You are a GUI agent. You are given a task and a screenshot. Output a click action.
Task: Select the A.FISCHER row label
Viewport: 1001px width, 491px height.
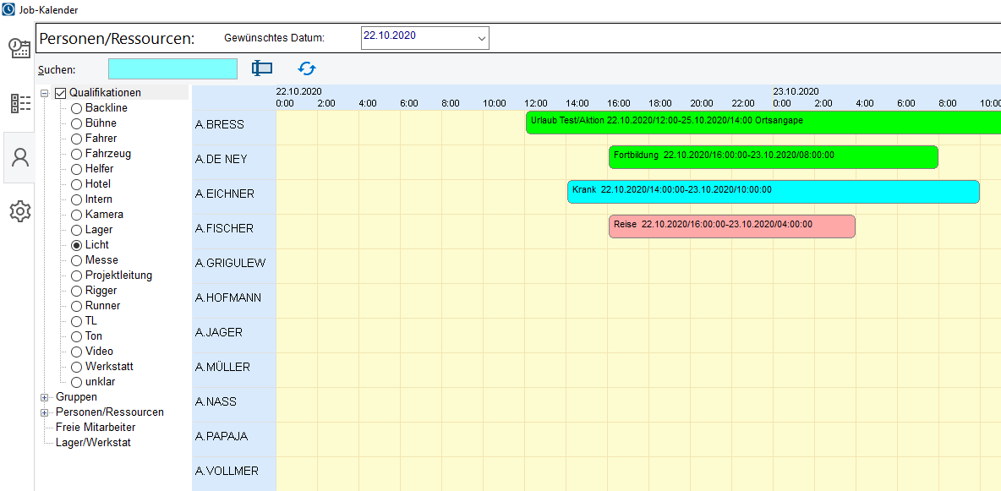click(224, 228)
